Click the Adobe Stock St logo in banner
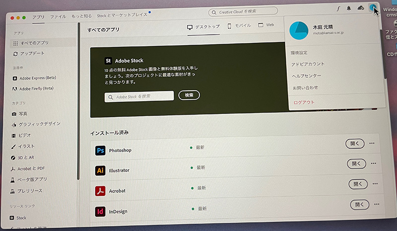Screen dimensions: 397x231 (108, 60)
